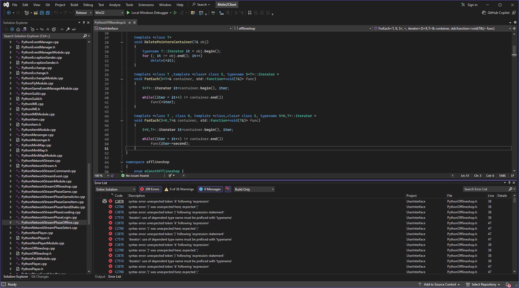Screen dimensions: 519x288
Task: Open Solution Explorer properties wrench icon
Action: click(x=68, y=29)
